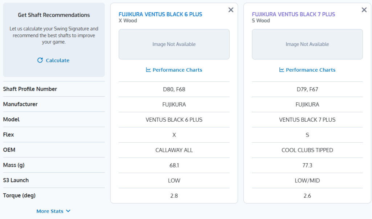Expand More Stats chevron
Viewport: 372px width, 219px height.
[68, 211]
